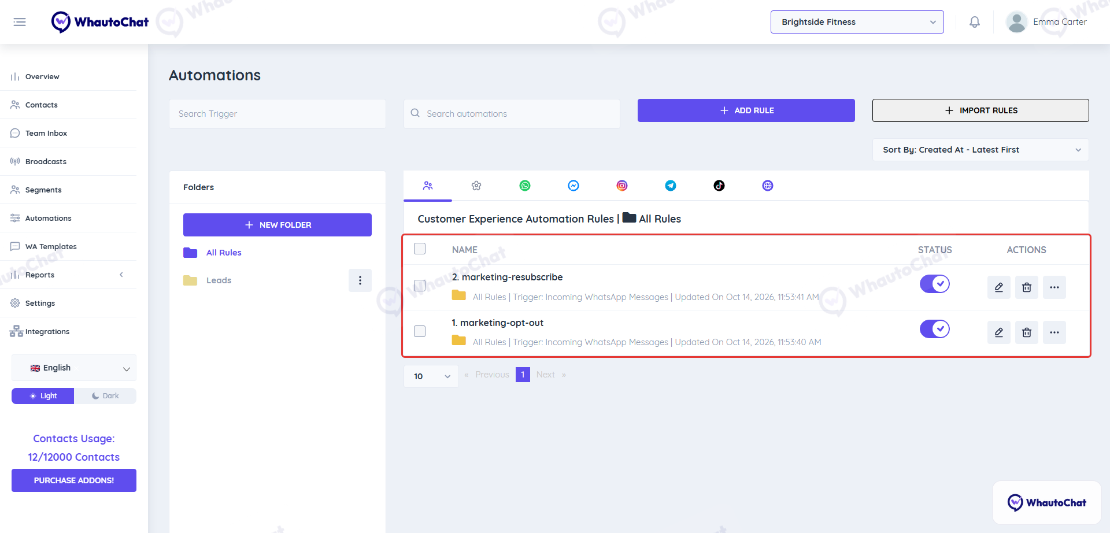
Task: Open the Brightside Fitness workspace dropdown
Action: pyautogui.click(x=857, y=22)
